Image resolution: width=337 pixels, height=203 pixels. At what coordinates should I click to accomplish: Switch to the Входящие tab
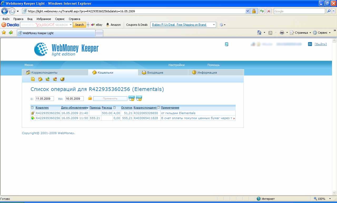(x=163, y=72)
